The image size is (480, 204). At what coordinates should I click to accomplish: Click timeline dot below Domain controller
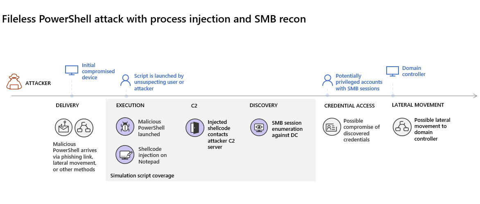click(x=393, y=96)
